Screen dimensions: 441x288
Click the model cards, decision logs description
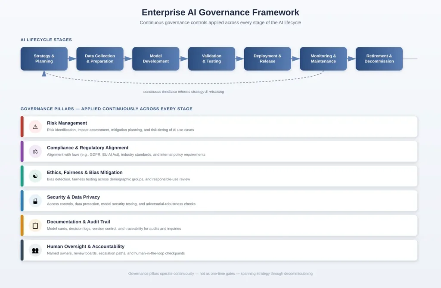point(114,229)
